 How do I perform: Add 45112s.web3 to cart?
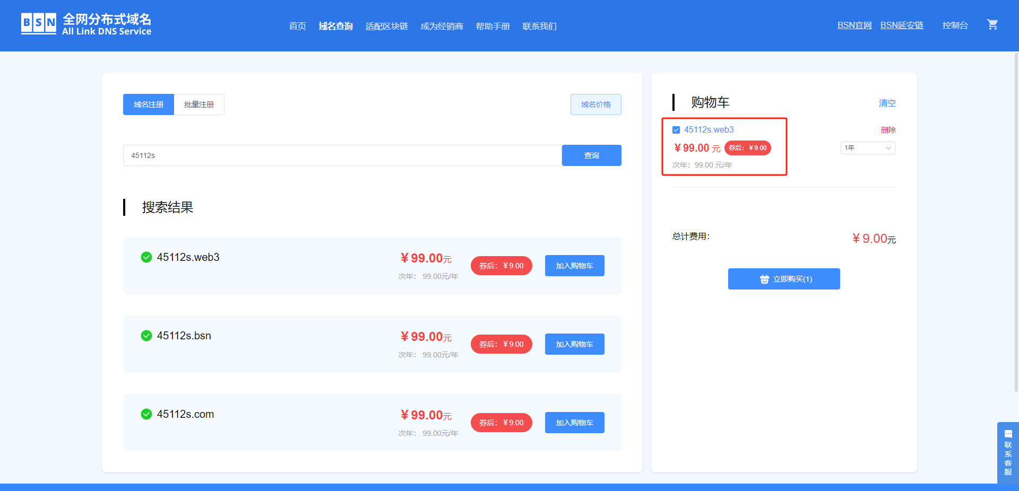(x=575, y=266)
